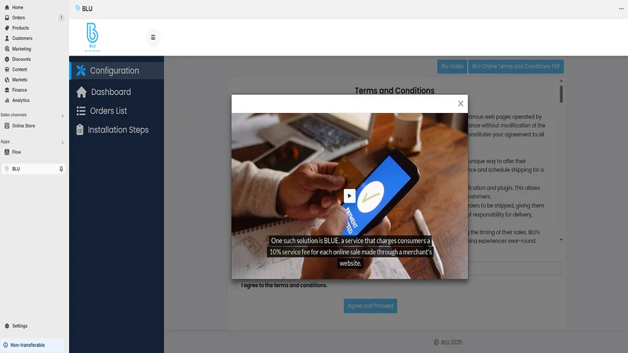This screenshot has width=628, height=353.
Task: Click the BLU title icon in top bar
Action: (78, 8)
